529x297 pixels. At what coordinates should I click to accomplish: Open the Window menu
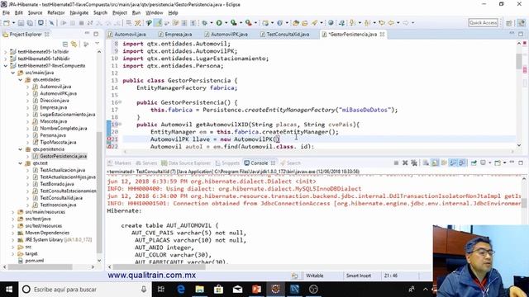coord(155,13)
